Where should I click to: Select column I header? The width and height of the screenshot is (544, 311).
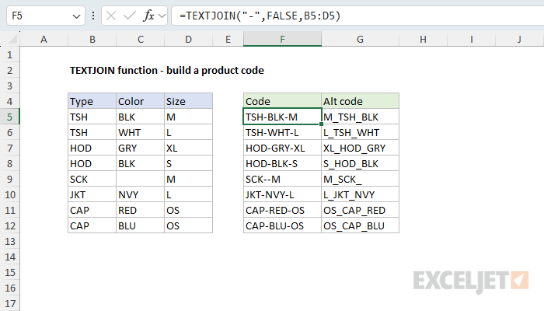(x=471, y=39)
